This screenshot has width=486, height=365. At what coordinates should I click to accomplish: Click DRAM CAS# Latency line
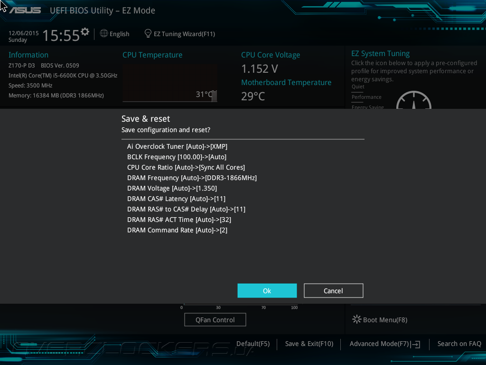point(177,199)
